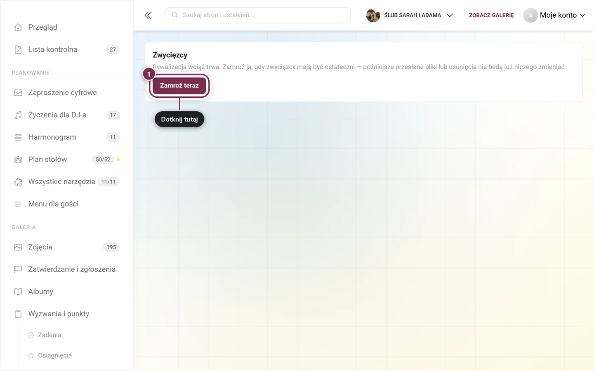594x371 pixels.
Task: Follow the Zobacz galerię link
Action: (x=491, y=15)
